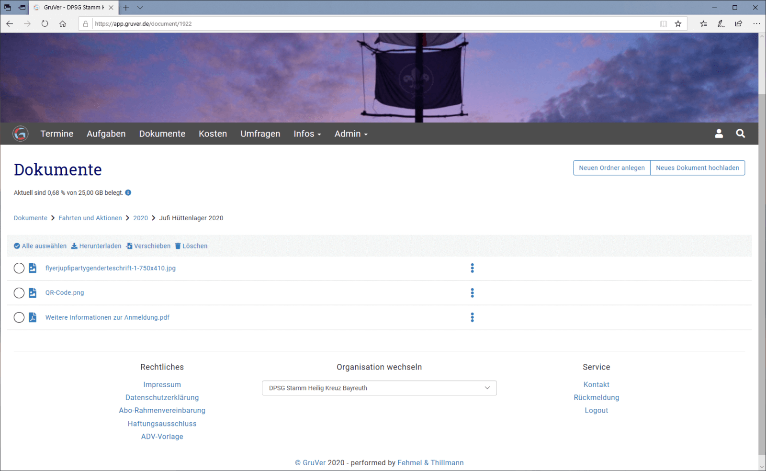Open new browser tab
766x471 pixels.
coord(126,8)
